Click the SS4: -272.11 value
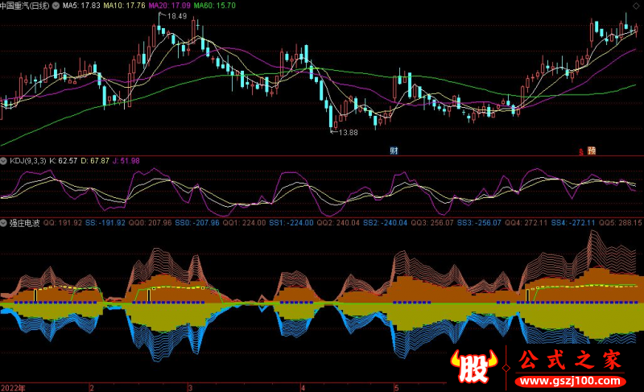644x392 pixels. [573, 223]
